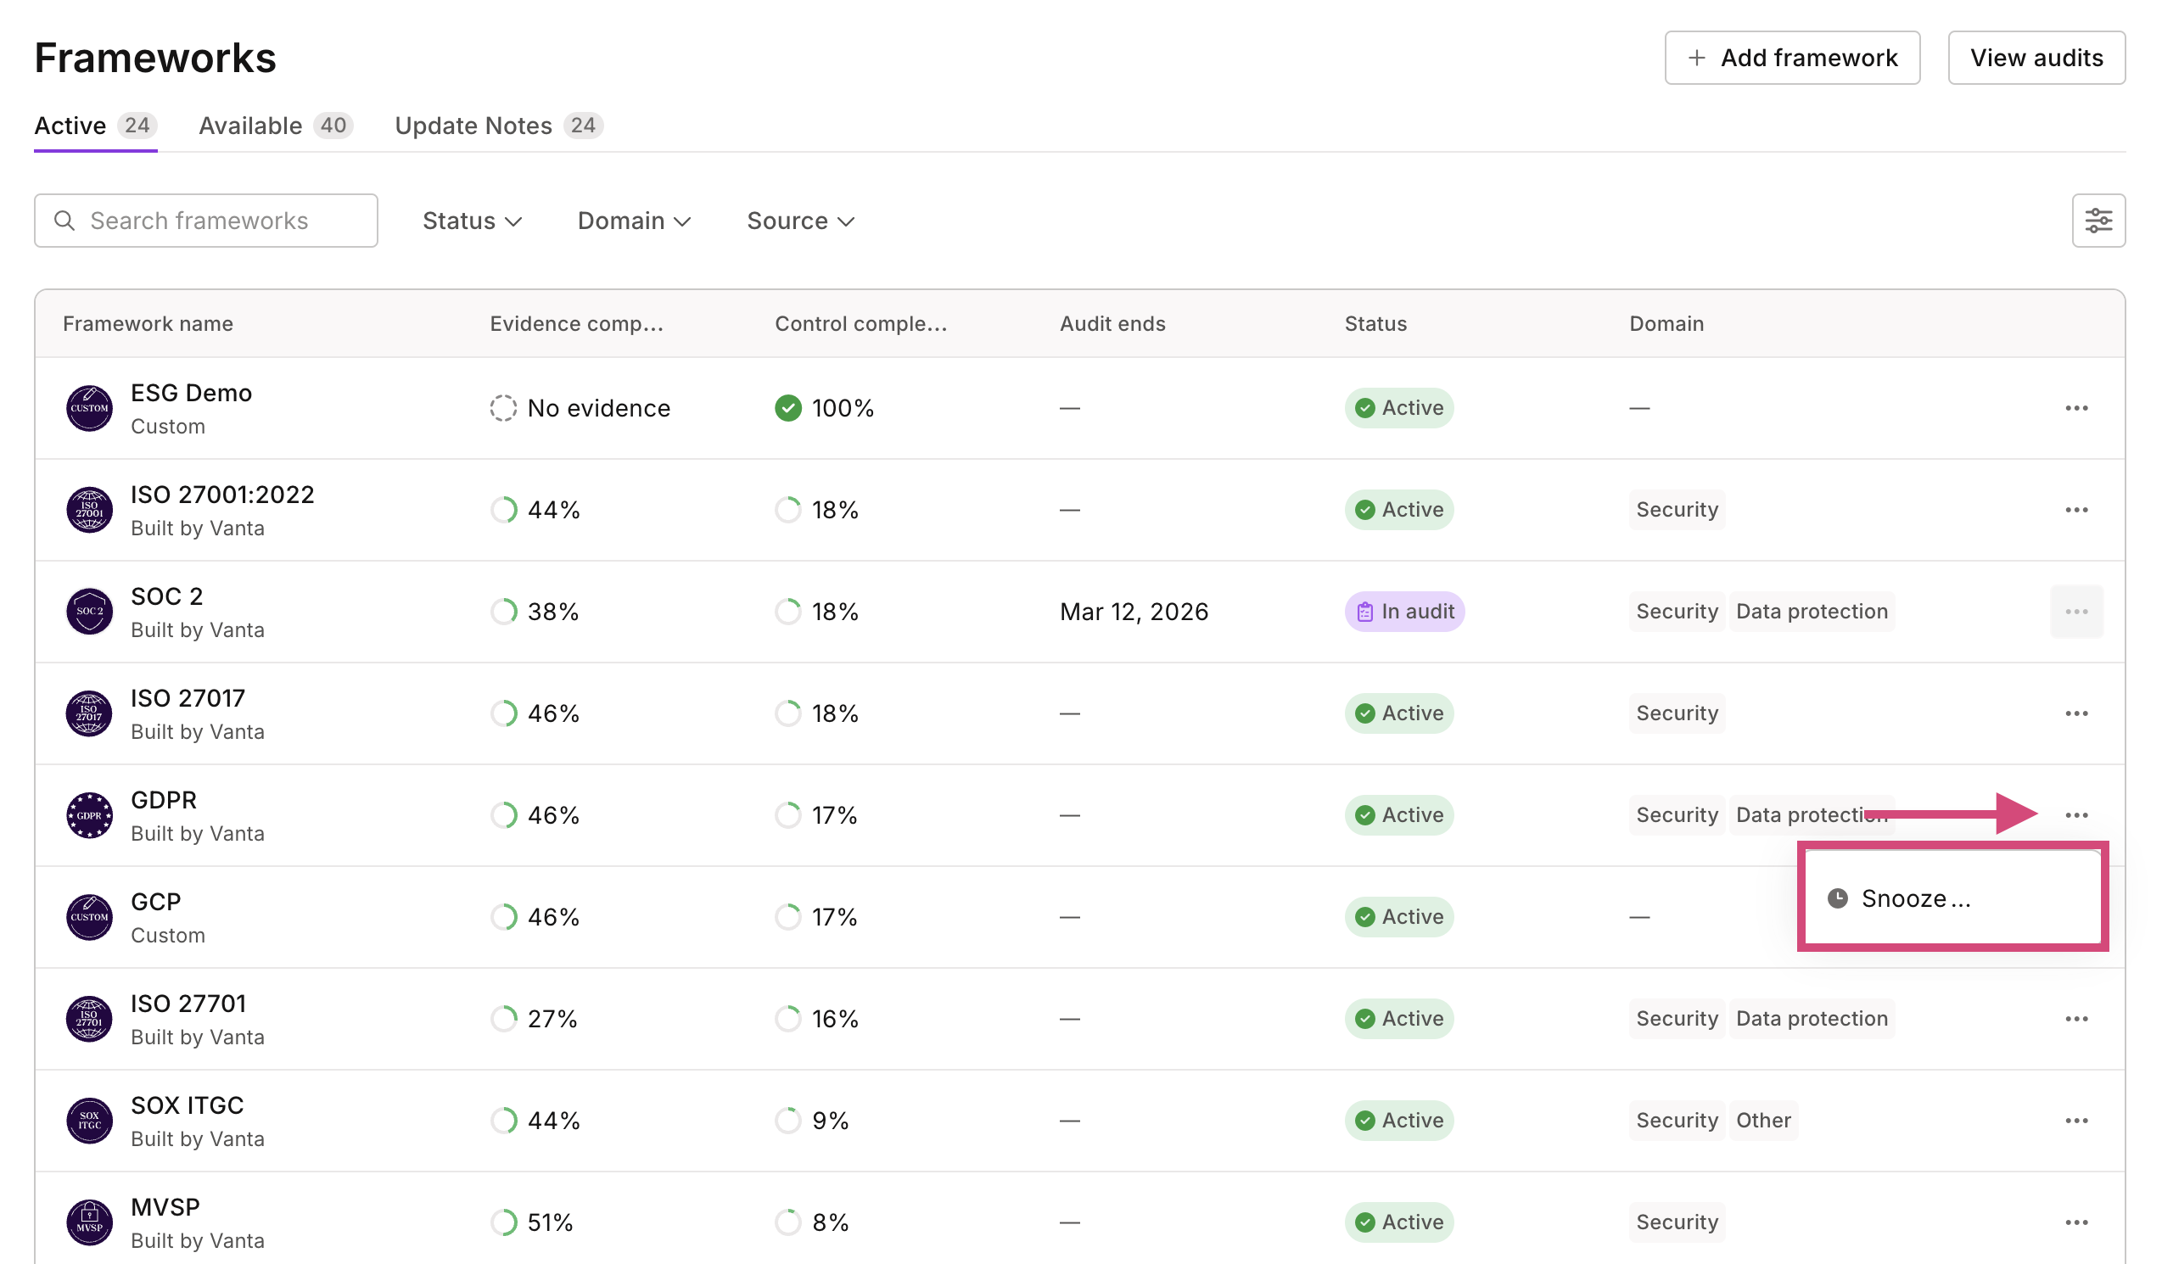Click the ISO 27017 framework logo

click(89, 713)
